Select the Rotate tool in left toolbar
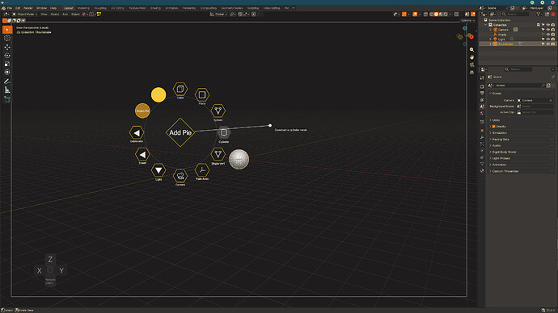Screen dimensions: 558x313 tap(7, 56)
